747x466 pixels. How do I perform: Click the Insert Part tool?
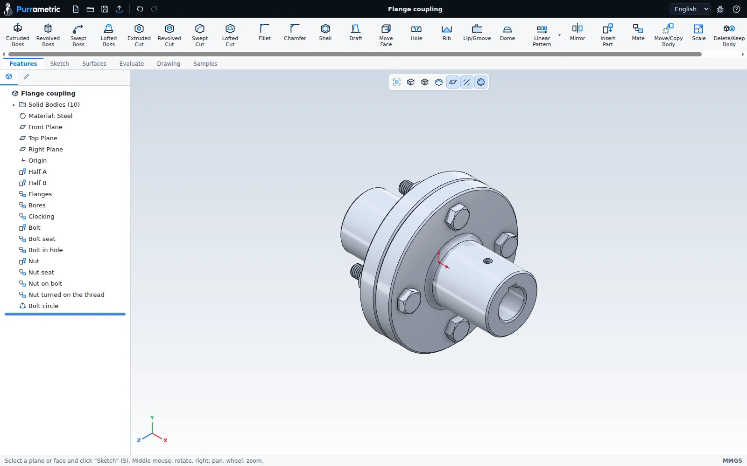tap(608, 35)
